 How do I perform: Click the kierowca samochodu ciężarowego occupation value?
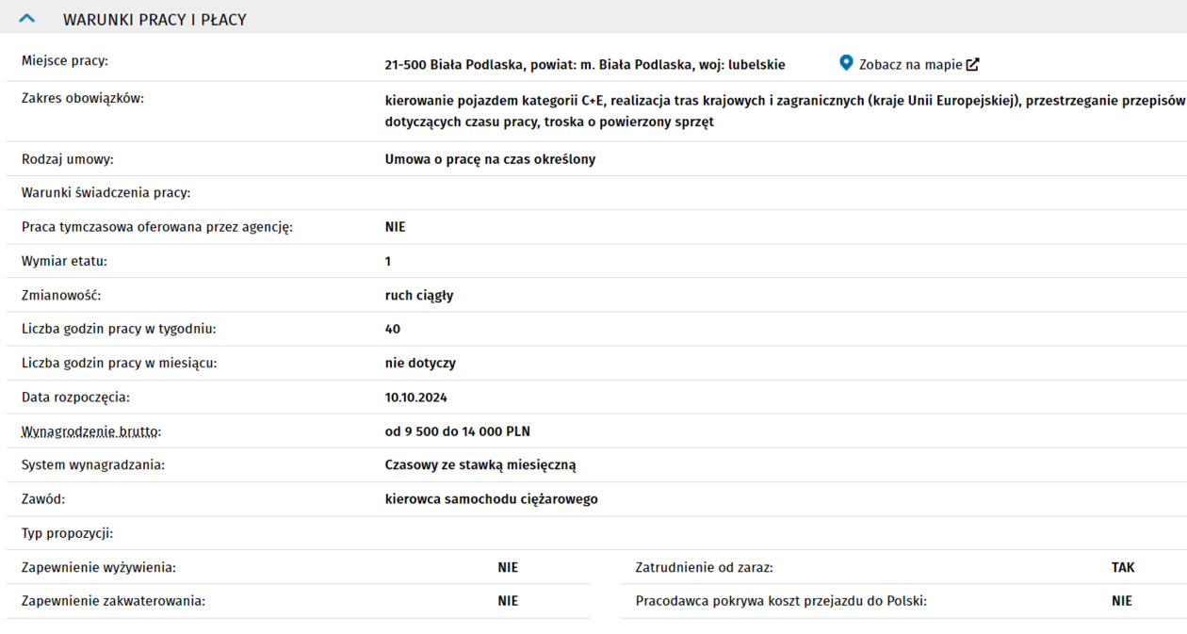coord(491,499)
